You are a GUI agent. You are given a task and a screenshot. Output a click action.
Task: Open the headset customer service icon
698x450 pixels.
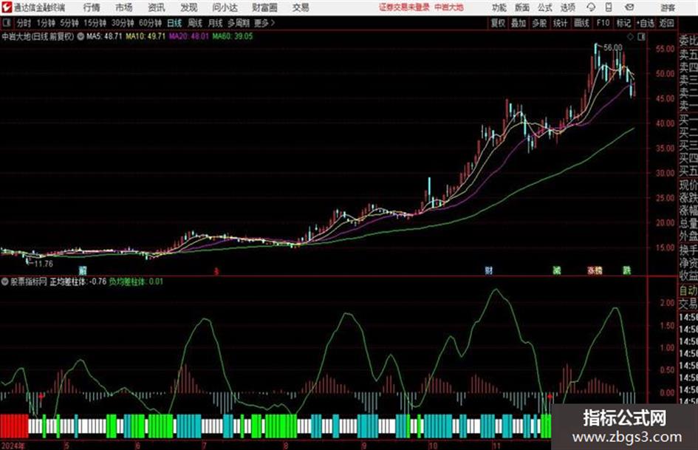(x=591, y=7)
